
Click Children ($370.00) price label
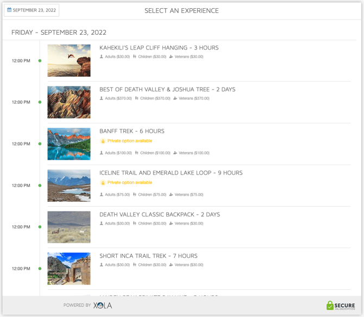tap(155, 98)
